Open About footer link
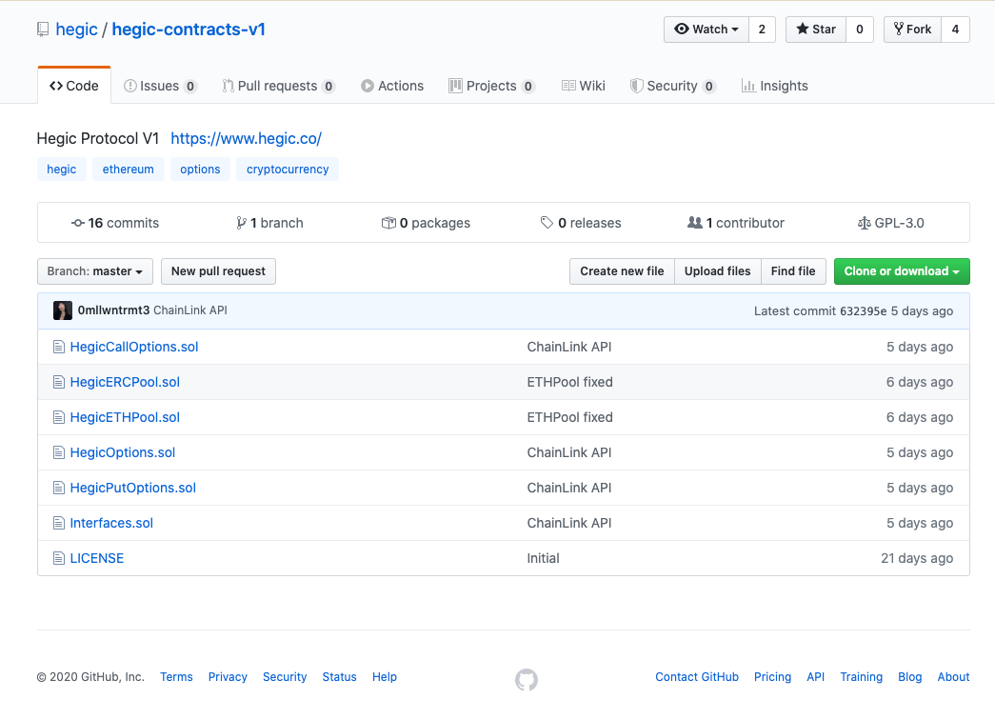The height and width of the screenshot is (720, 995). point(953,677)
